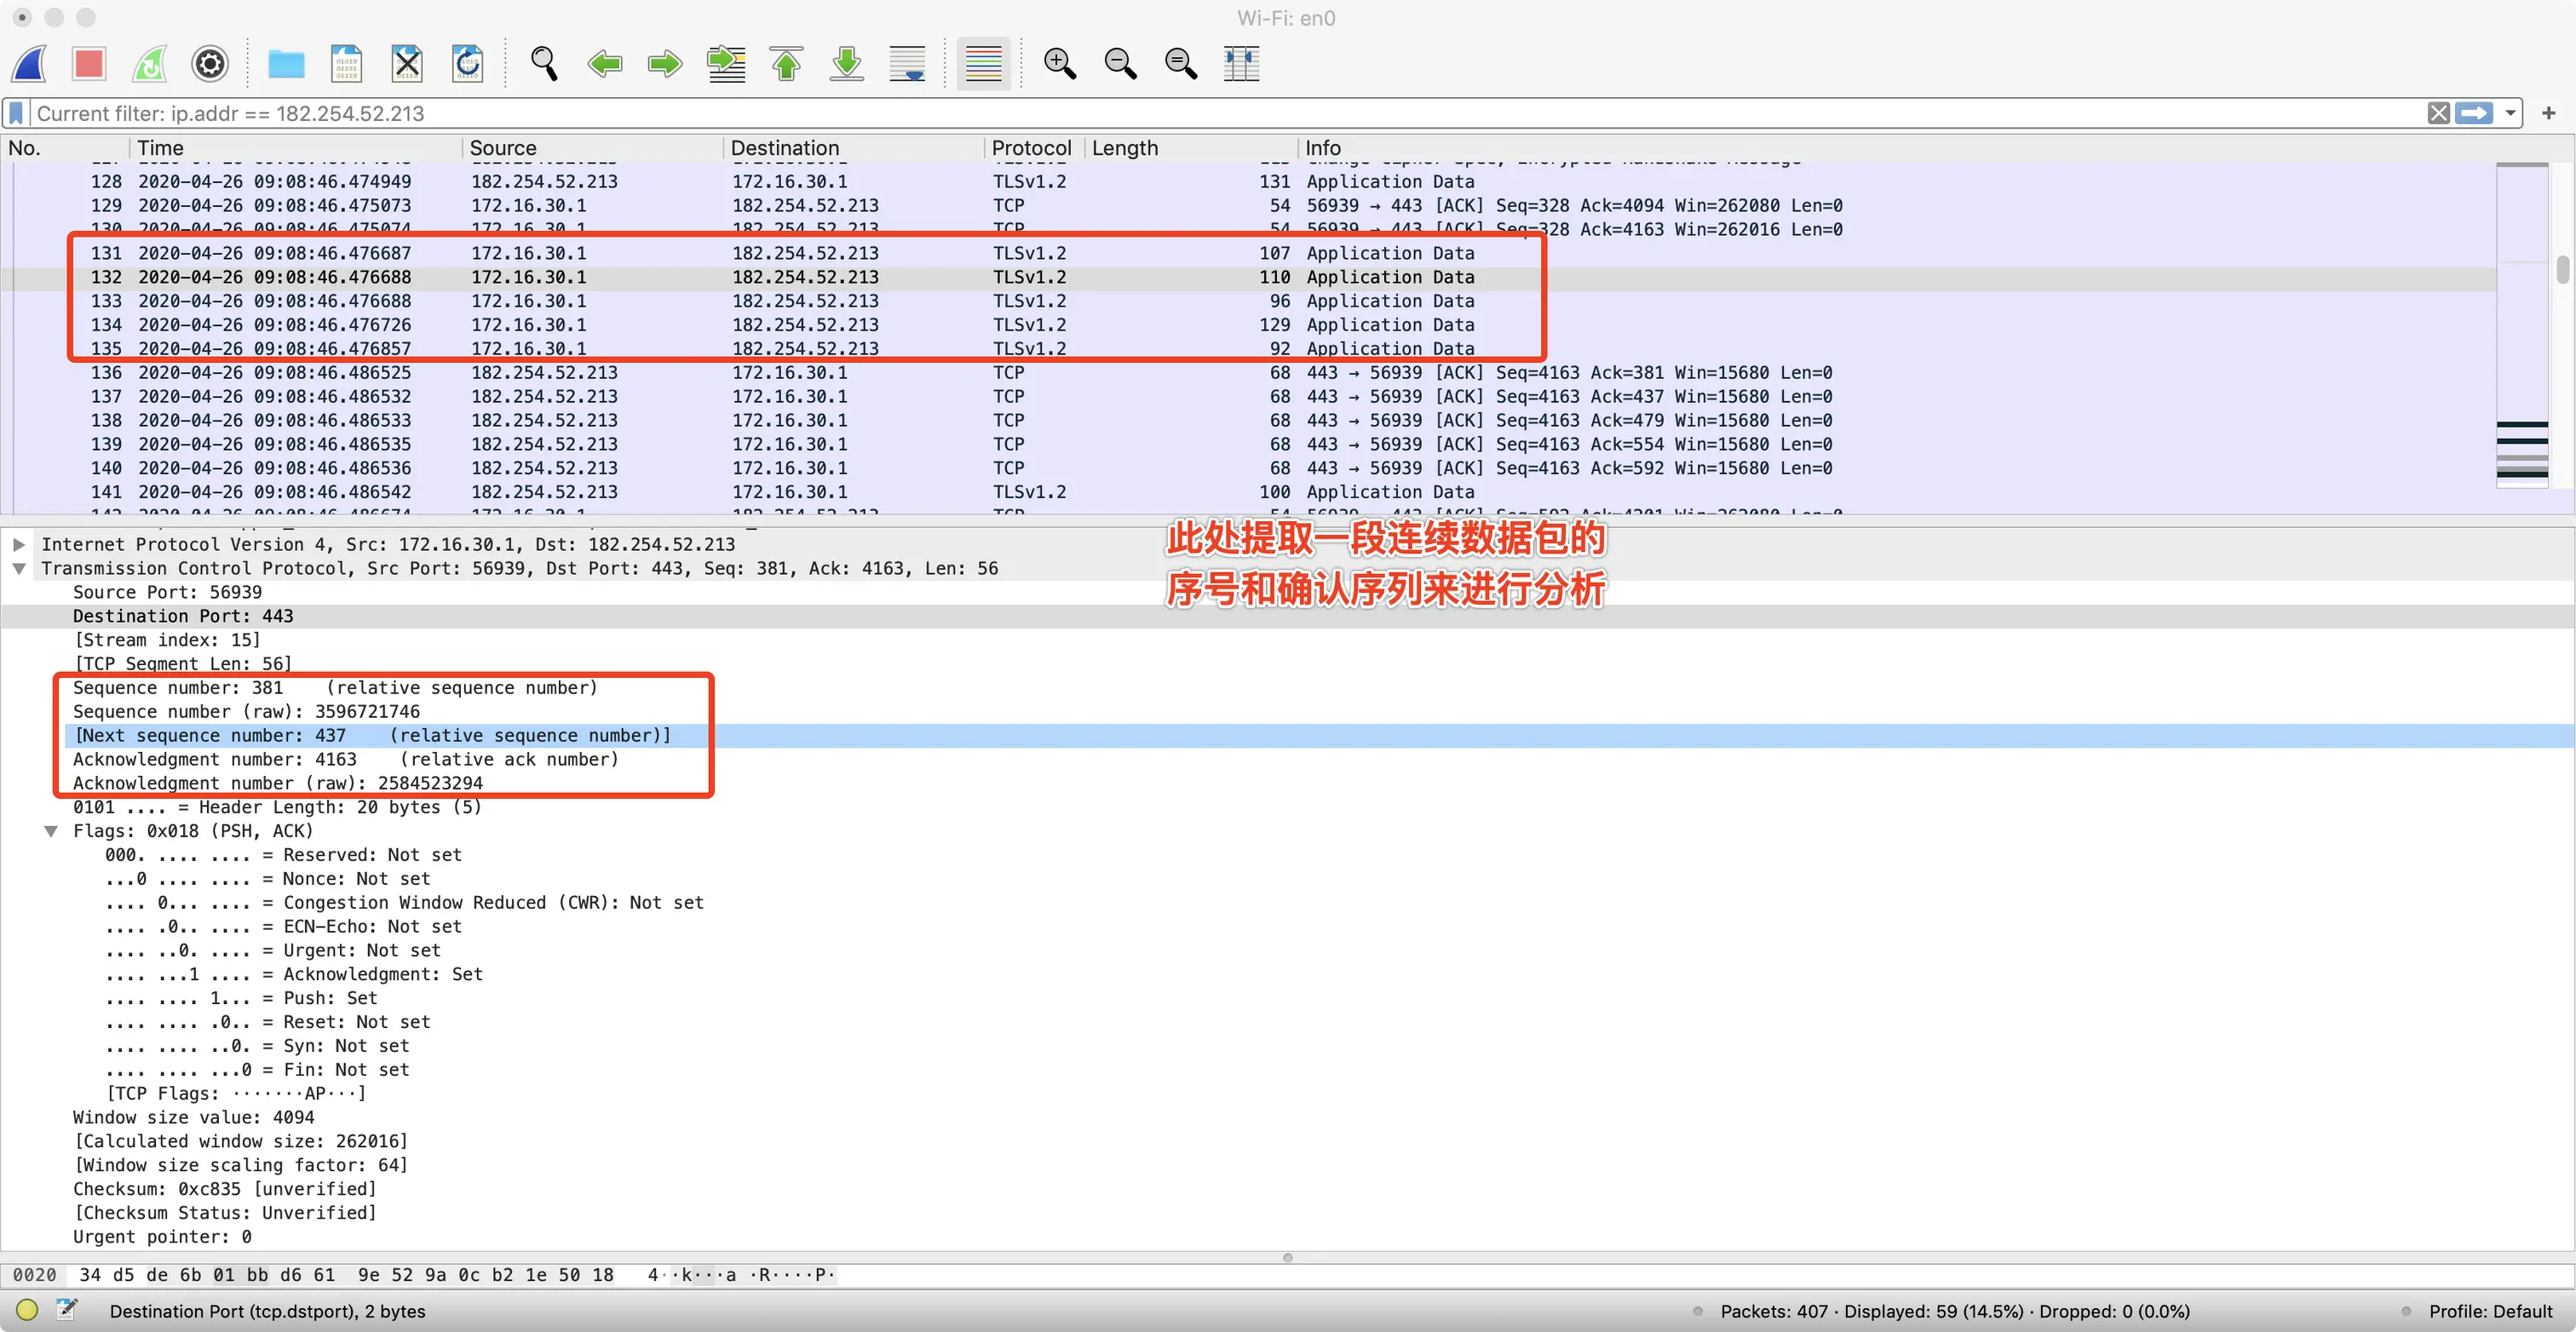Click the shark fin start capture icon
Screen dimensions: 2576x1332
[x=30, y=64]
